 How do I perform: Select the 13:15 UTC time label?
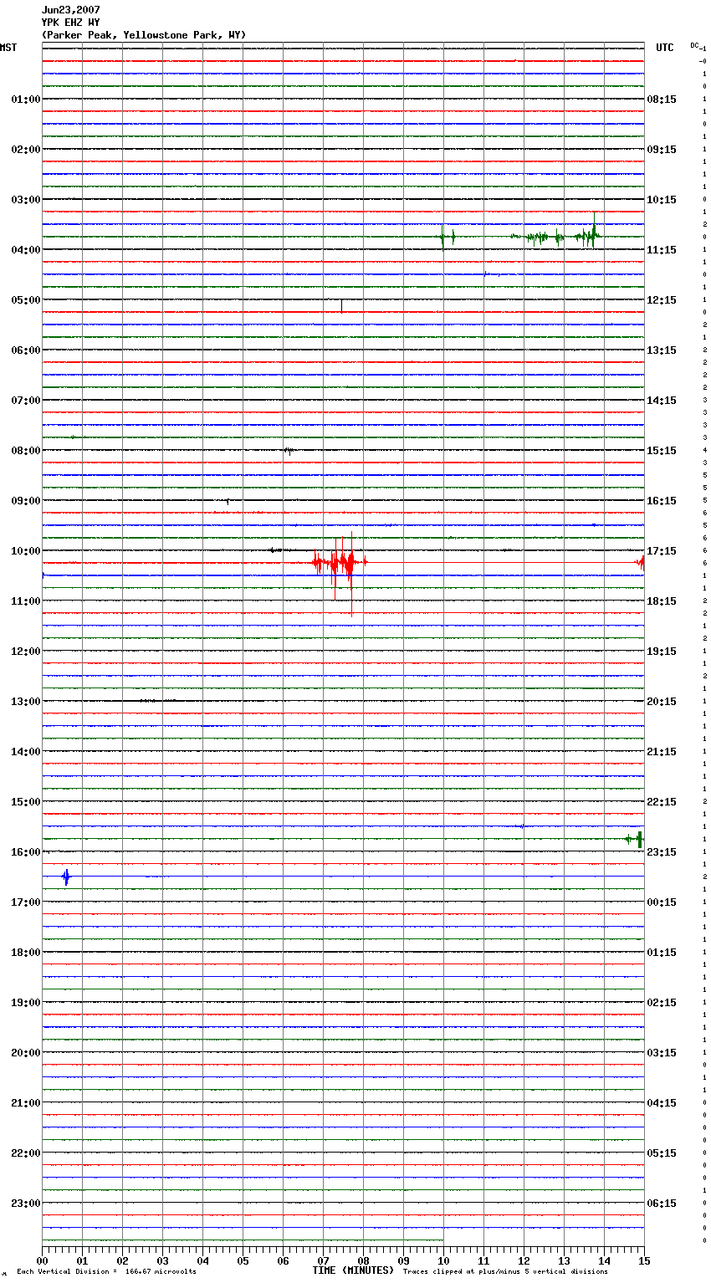pyautogui.click(x=662, y=350)
